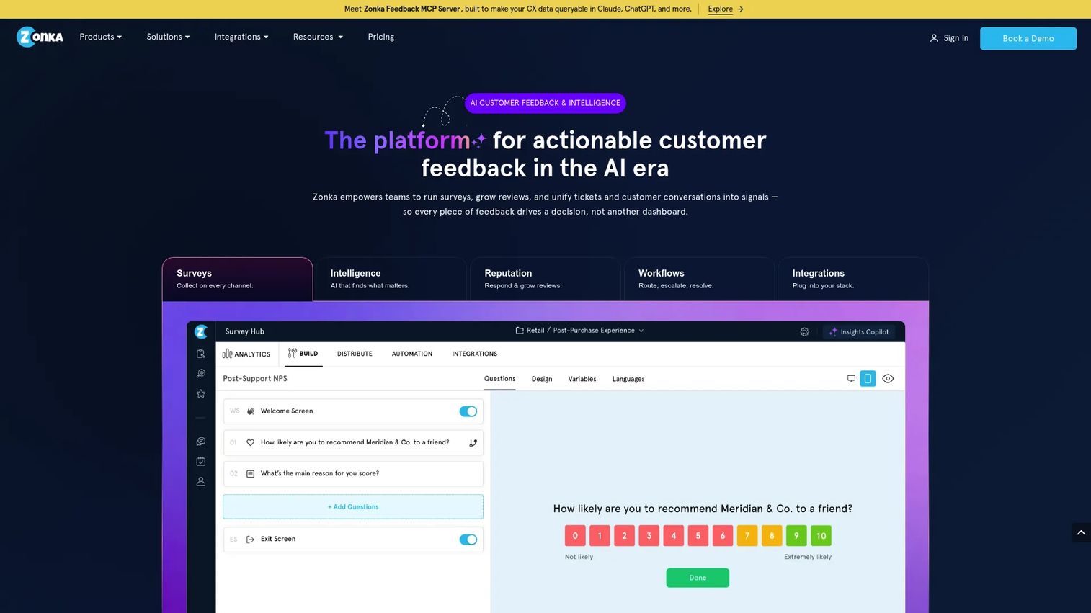Turn off the Welcome Screen toggle

pyautogui.click(x=468, y=411)
